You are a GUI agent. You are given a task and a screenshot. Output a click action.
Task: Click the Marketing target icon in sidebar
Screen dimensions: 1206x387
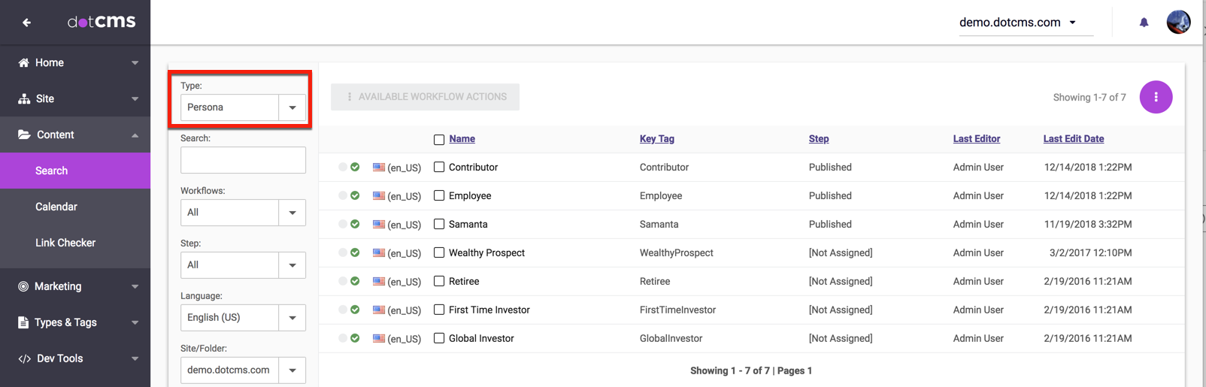click(x=23, y=286)
